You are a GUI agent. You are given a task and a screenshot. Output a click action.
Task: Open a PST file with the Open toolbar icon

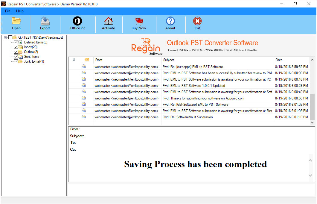tap(16, 21)
